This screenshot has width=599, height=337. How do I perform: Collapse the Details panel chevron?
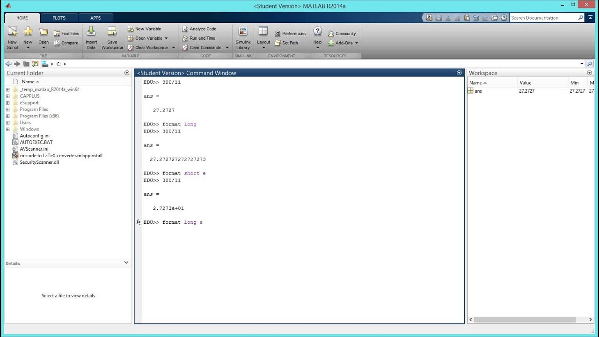126,263
